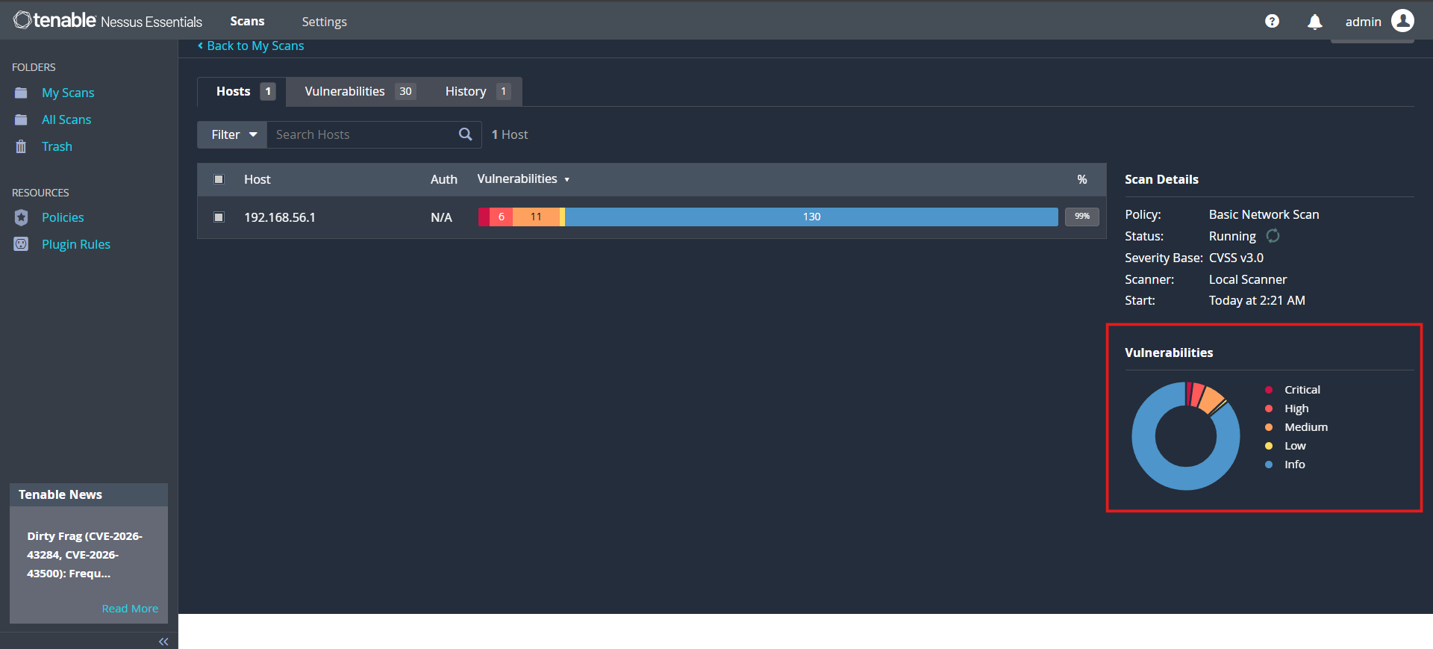Focus the Search Hosts input field
The image size is (1433, 649).
tap(362, 134)
